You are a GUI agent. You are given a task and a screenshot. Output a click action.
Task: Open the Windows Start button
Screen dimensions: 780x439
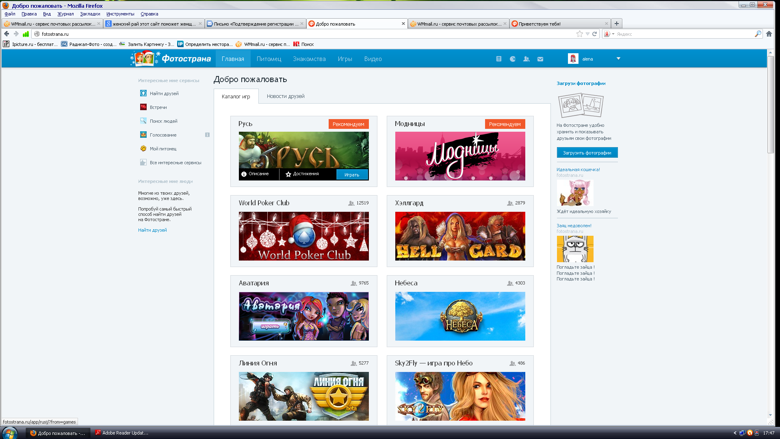10,433
